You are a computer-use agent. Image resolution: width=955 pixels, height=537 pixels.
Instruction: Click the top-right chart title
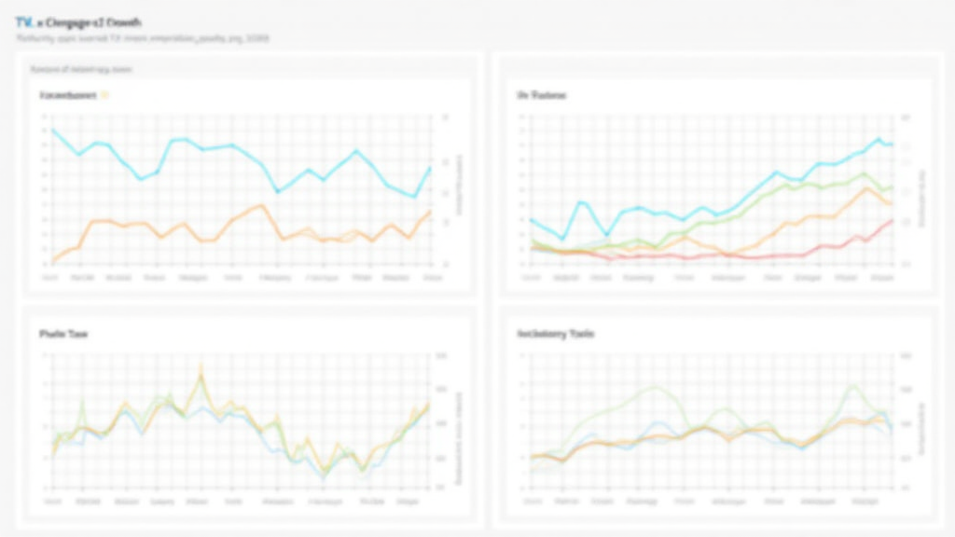click(x=542, y=95)
